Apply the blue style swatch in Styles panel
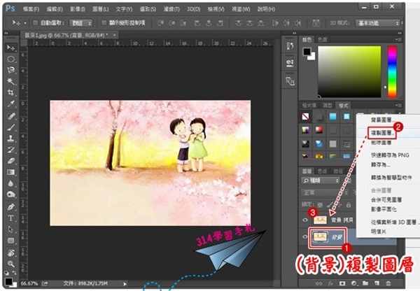Viewport: 420px width, 291px height. (332, 116)
